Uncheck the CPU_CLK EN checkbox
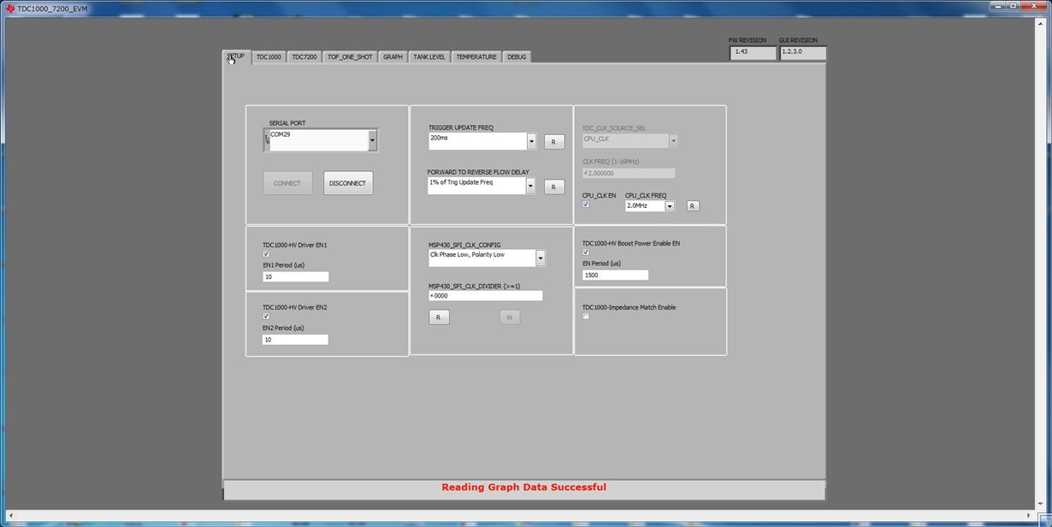This screenshot has height=527, width=1052. point(586,204)
